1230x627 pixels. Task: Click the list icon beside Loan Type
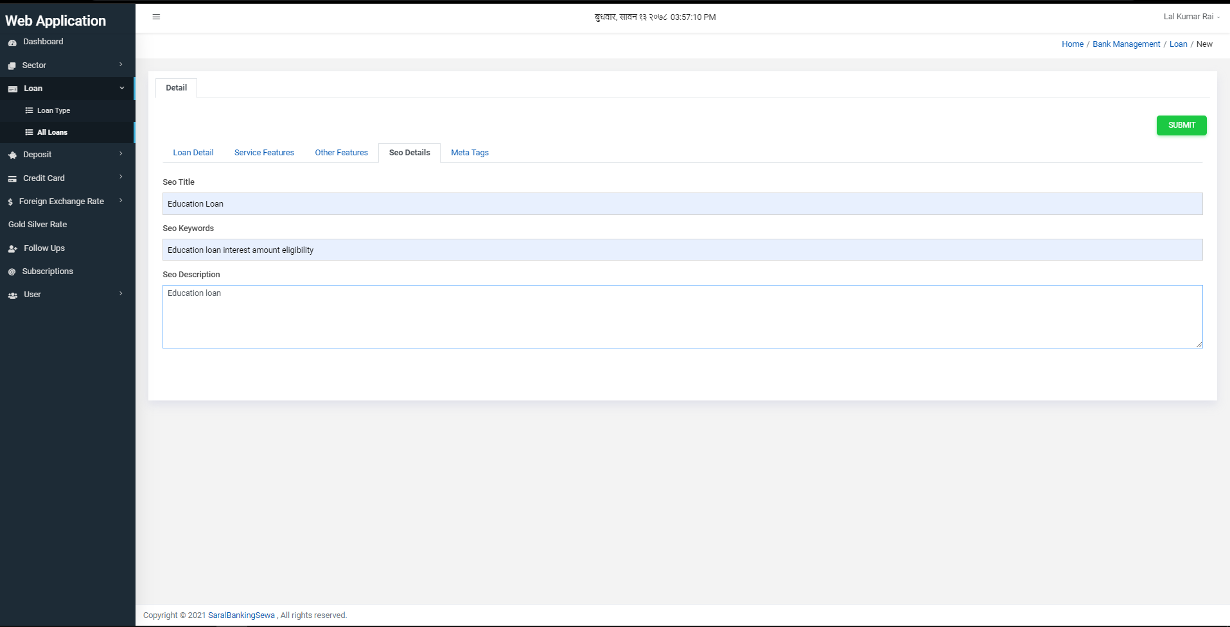click(29, 110)
